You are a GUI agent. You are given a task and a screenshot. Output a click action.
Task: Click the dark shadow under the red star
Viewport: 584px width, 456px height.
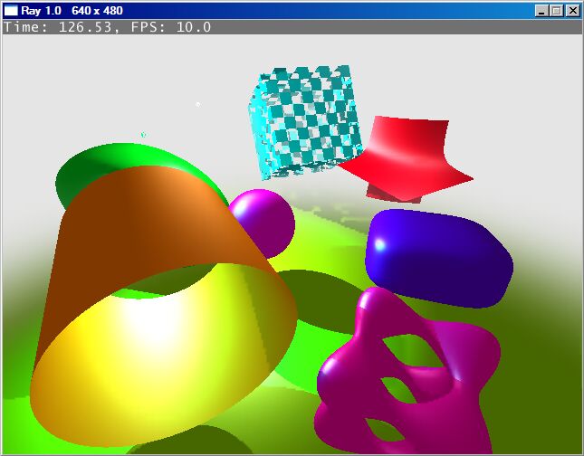pyautogui.click(x=385, y=192)
